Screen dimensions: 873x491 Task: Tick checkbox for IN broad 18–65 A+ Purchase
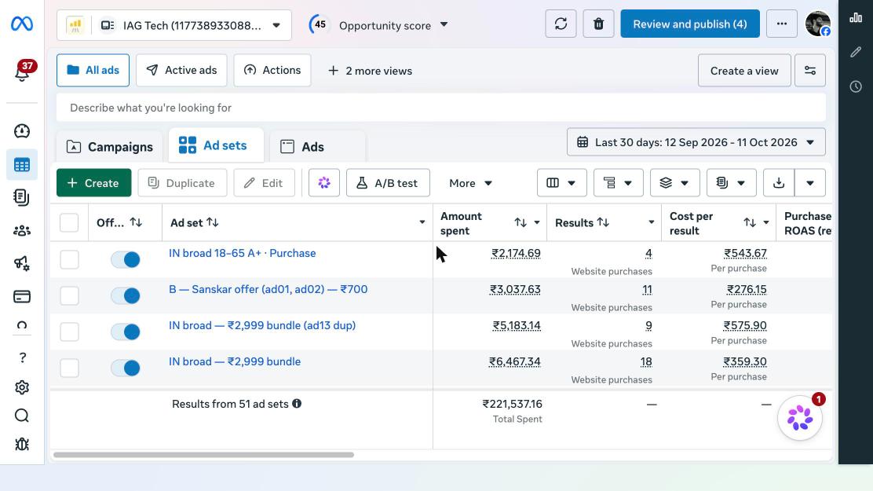click(x=69, y=259)
